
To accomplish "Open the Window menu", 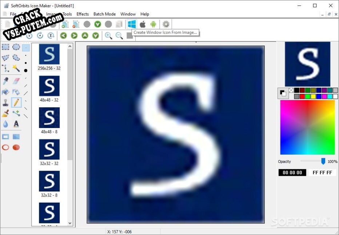I will [x=128, y=14].
